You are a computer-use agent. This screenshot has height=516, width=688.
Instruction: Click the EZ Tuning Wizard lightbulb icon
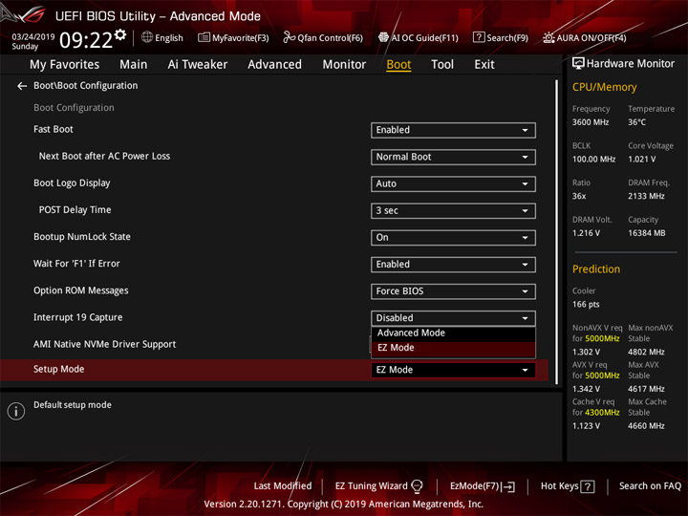tap(417, 485)
